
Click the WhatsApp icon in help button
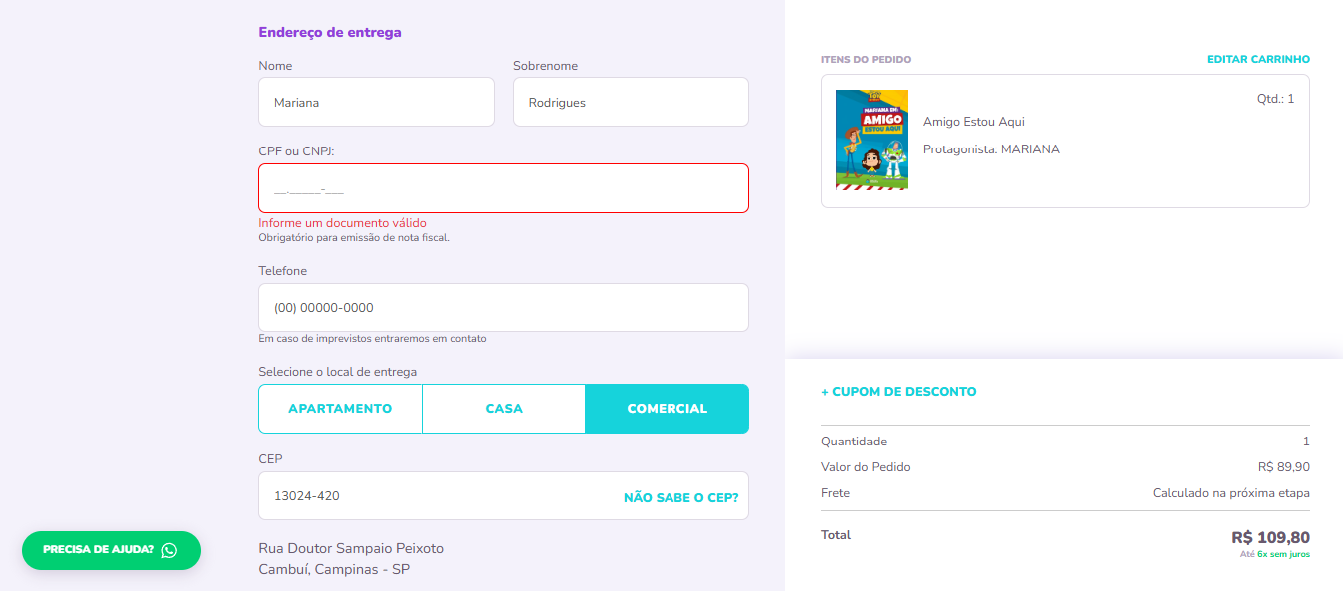pos(169,550)
